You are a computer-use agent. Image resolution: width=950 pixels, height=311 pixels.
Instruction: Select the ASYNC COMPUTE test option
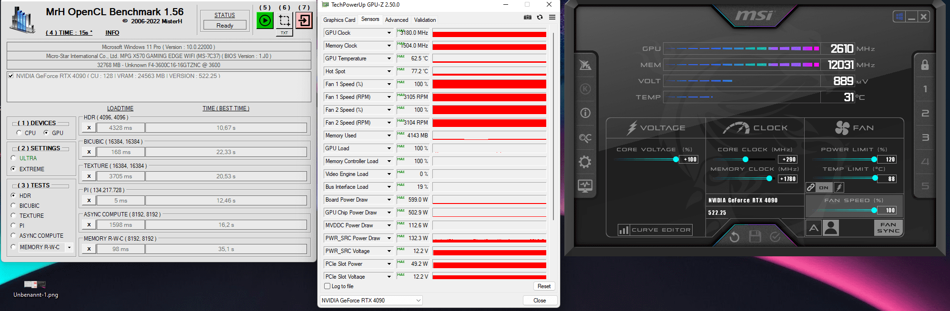13,235
